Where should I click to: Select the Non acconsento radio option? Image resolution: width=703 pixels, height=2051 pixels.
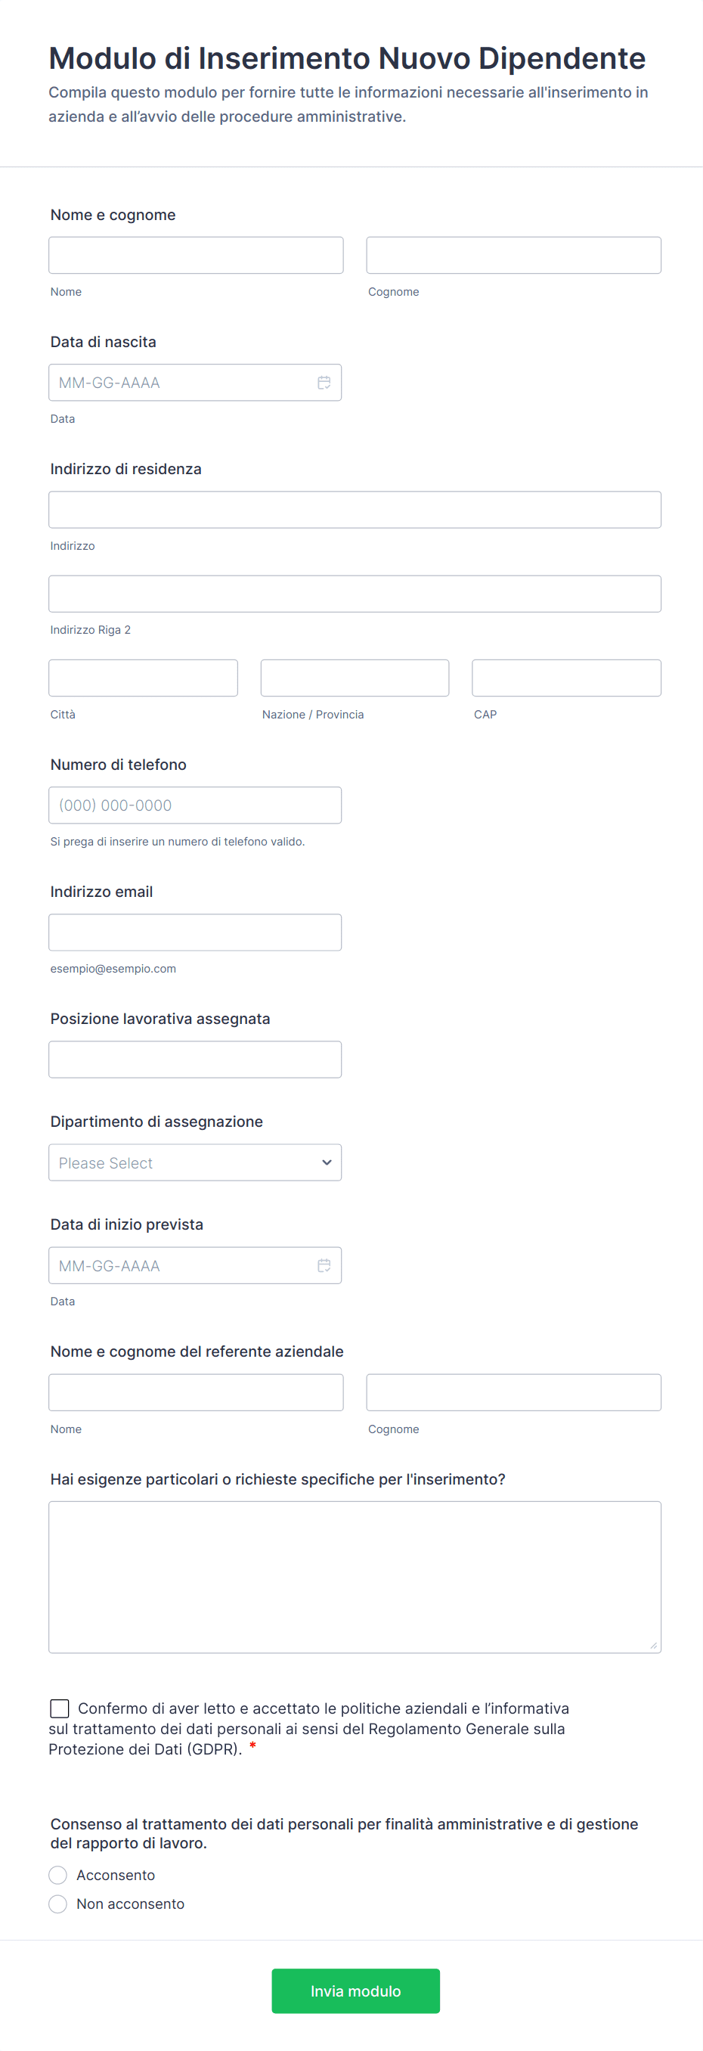click(x=58, y=1904)
